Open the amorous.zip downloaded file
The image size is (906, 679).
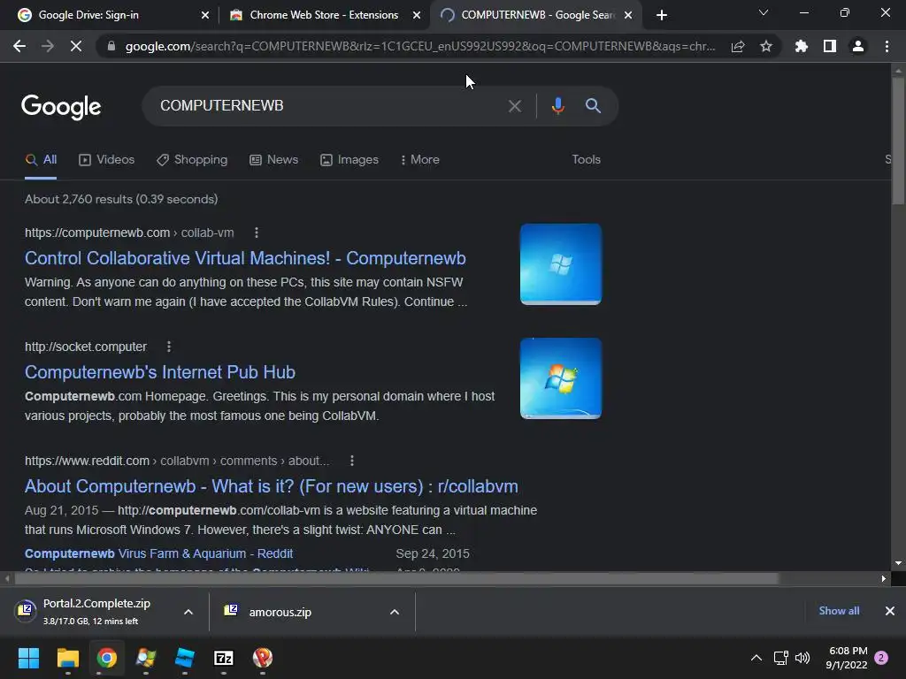(x=280, y=612)
